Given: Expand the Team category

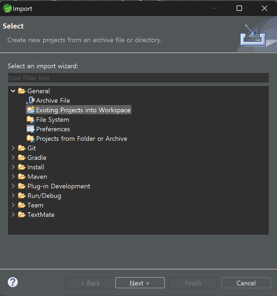Looking at the screenshot, I should (13, 205).
